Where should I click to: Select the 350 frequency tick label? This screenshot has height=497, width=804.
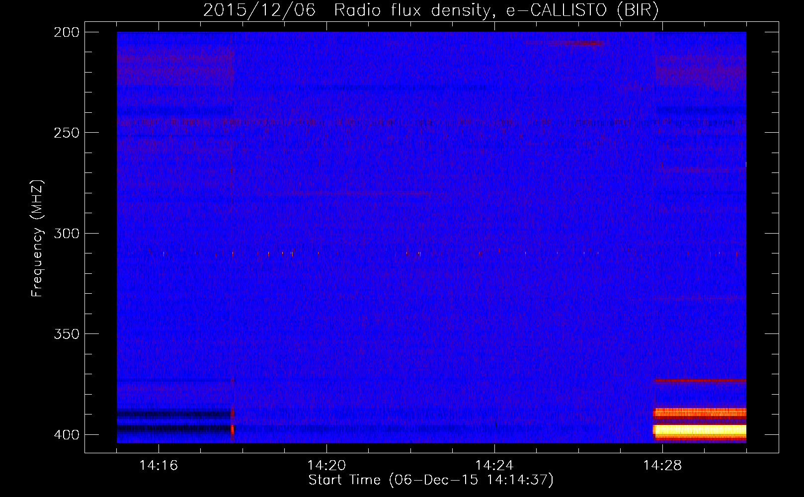67,334
